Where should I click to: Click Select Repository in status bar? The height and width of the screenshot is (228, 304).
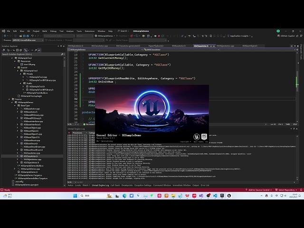[286, 190]
